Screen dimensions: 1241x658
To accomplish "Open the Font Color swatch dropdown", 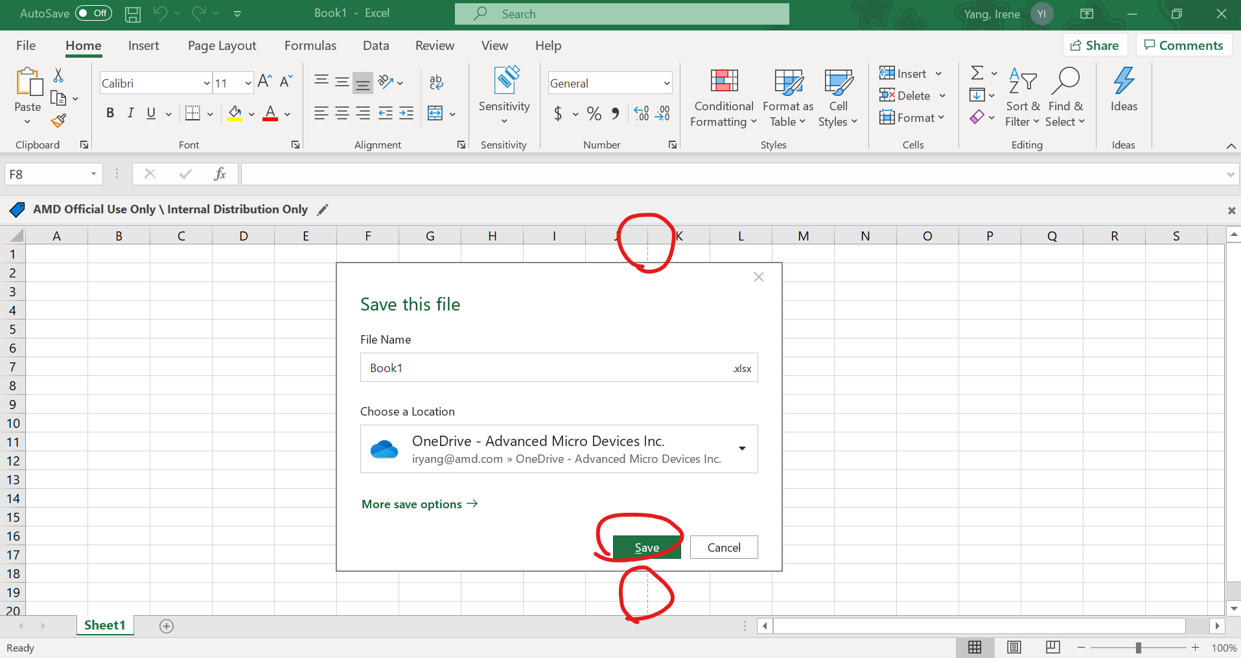I will (x=287, y=113).
